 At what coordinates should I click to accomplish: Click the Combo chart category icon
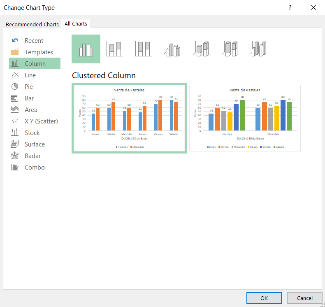pos(14,167)
